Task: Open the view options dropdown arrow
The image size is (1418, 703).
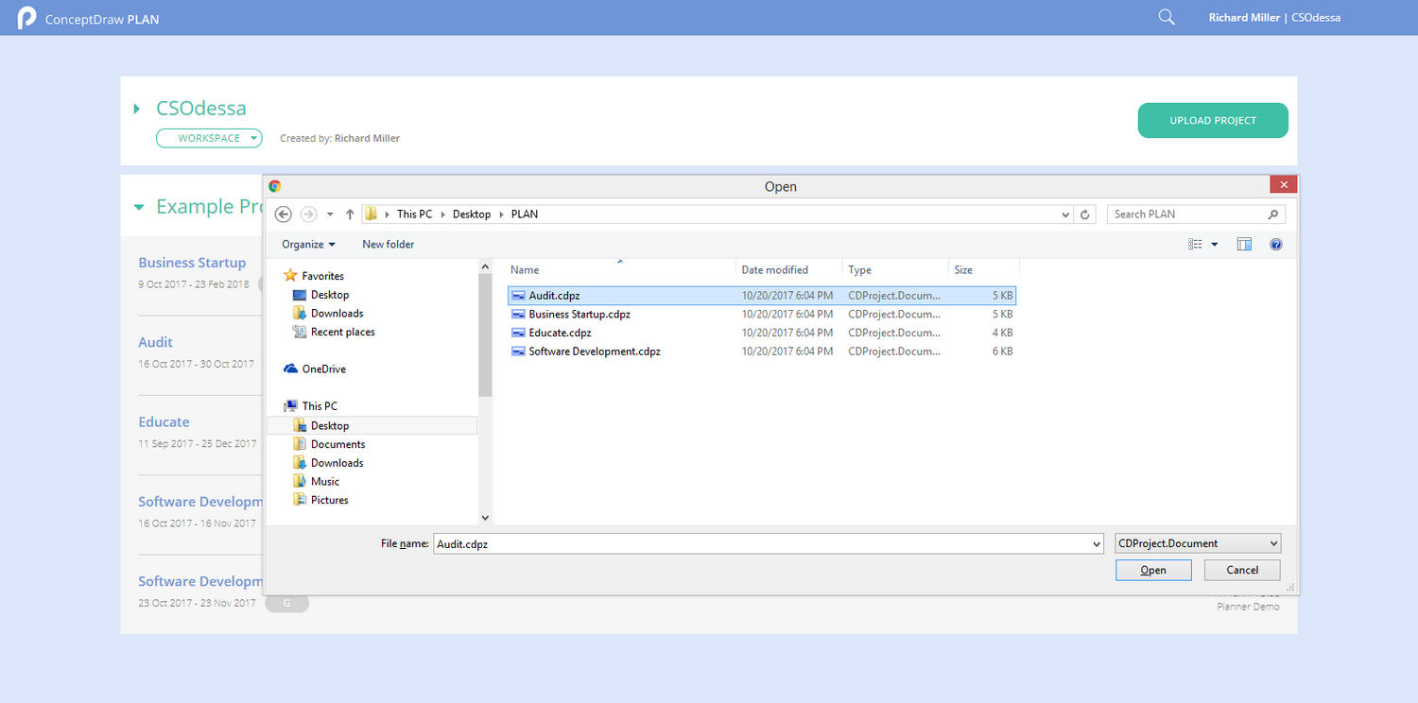Action: (x=1215, y=245)
